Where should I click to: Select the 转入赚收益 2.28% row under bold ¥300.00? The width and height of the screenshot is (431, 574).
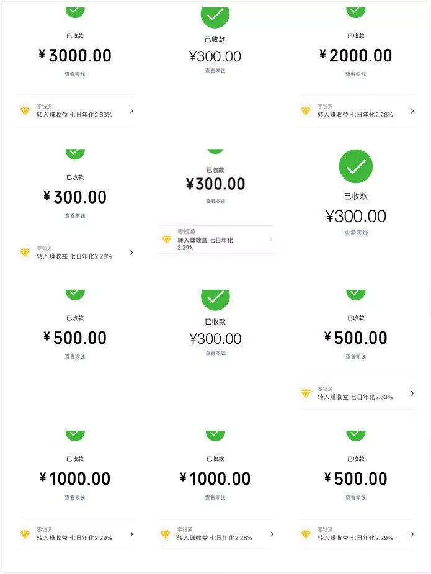point(74,253)
